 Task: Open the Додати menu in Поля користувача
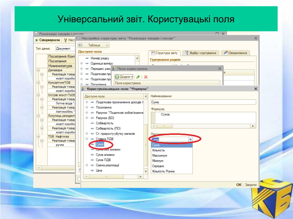124,77
